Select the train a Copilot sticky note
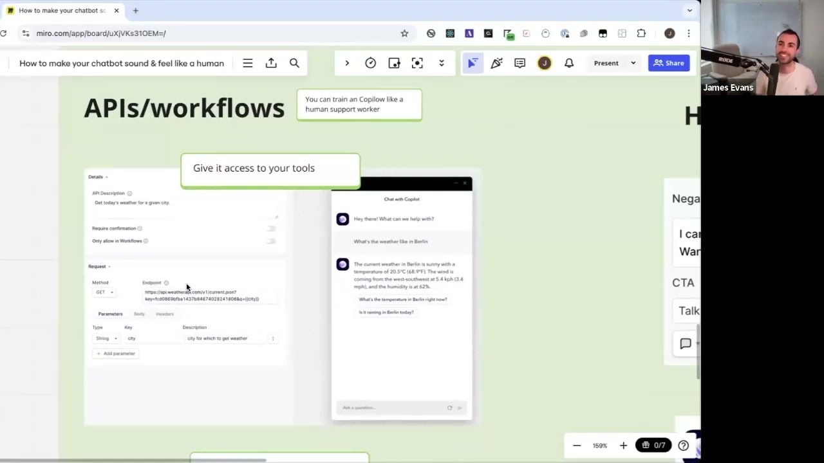The height and width of the screenshot is (463, 824). (359, 104)
